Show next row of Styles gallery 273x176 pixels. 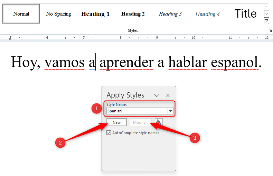coord(266,14)
